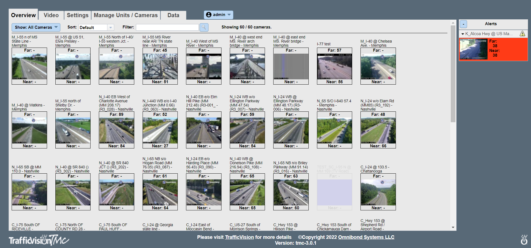Open the Settings tab
The width and height of the screenshot is (531, 248).
pos(78,15)
